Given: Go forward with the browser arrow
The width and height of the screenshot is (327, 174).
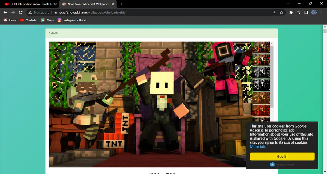Looking at the screenshot, I should (x=13, y=12).
